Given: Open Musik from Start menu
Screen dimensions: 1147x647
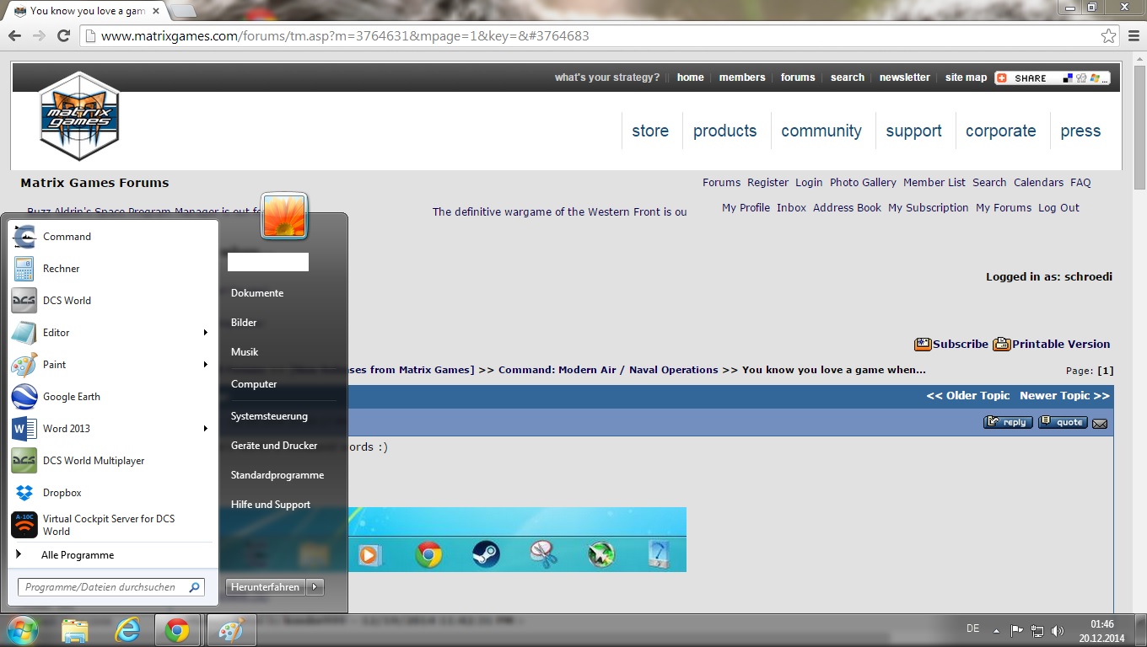Looking at the screenshot, I should [245, 352].
